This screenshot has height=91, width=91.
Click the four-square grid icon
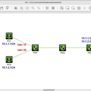tap(27, 8)
